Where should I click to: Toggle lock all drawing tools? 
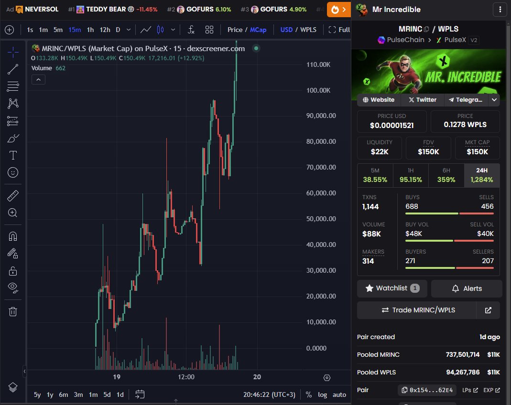13,271
